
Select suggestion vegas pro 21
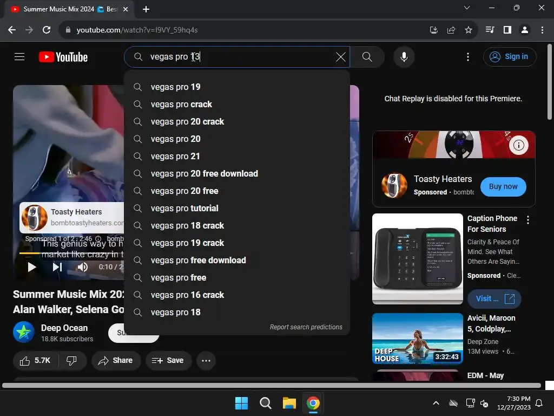237,157
